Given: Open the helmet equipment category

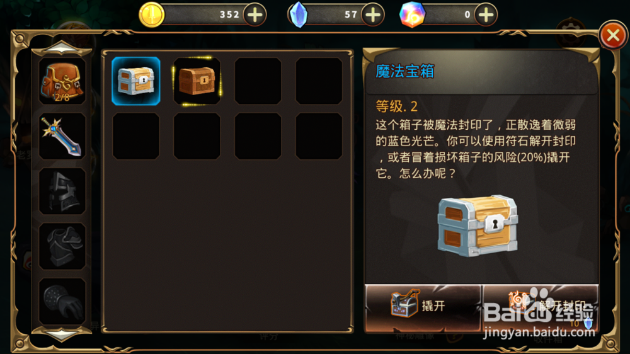Looking at the screenshot, I should (62, 191).
